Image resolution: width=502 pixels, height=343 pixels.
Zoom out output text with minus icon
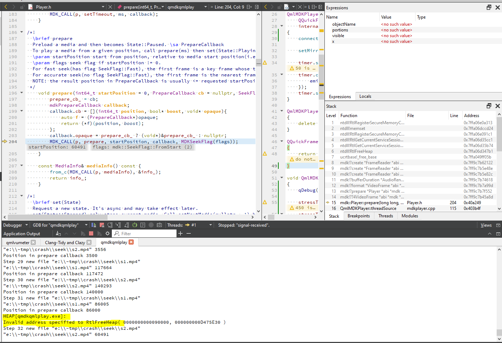point(189,233)
